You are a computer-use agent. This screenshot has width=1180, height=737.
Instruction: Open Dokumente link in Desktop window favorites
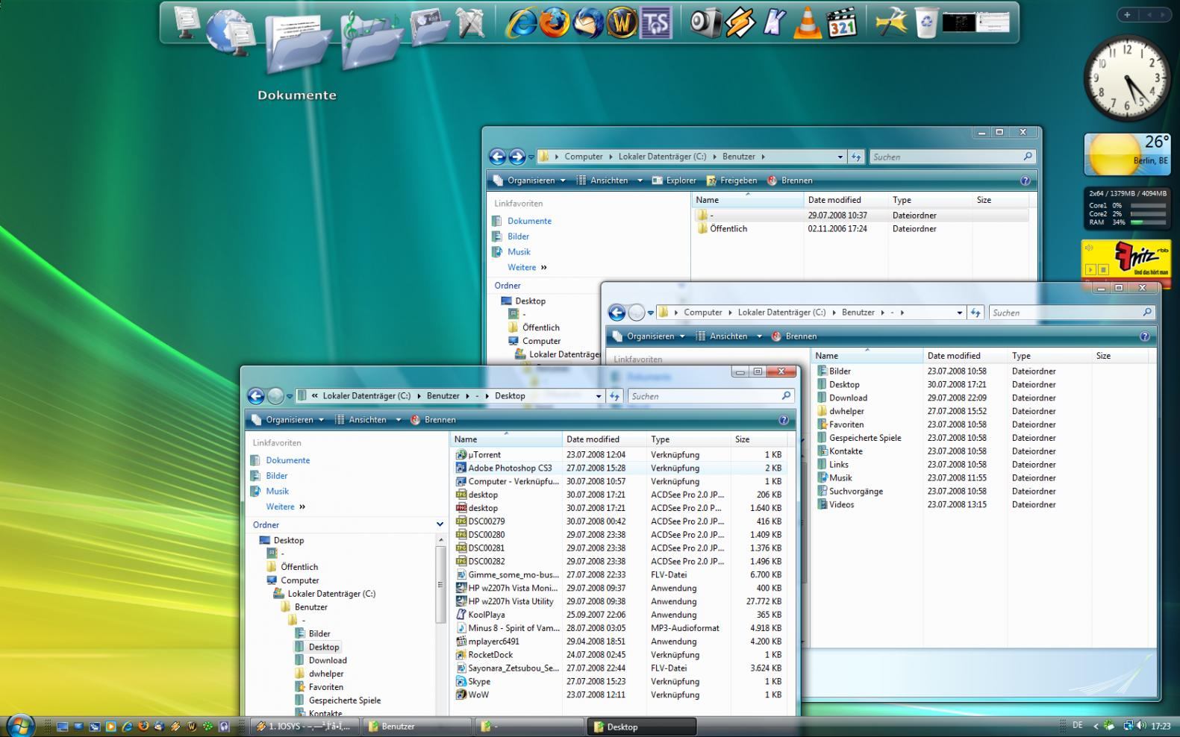[x=287, y=460]
